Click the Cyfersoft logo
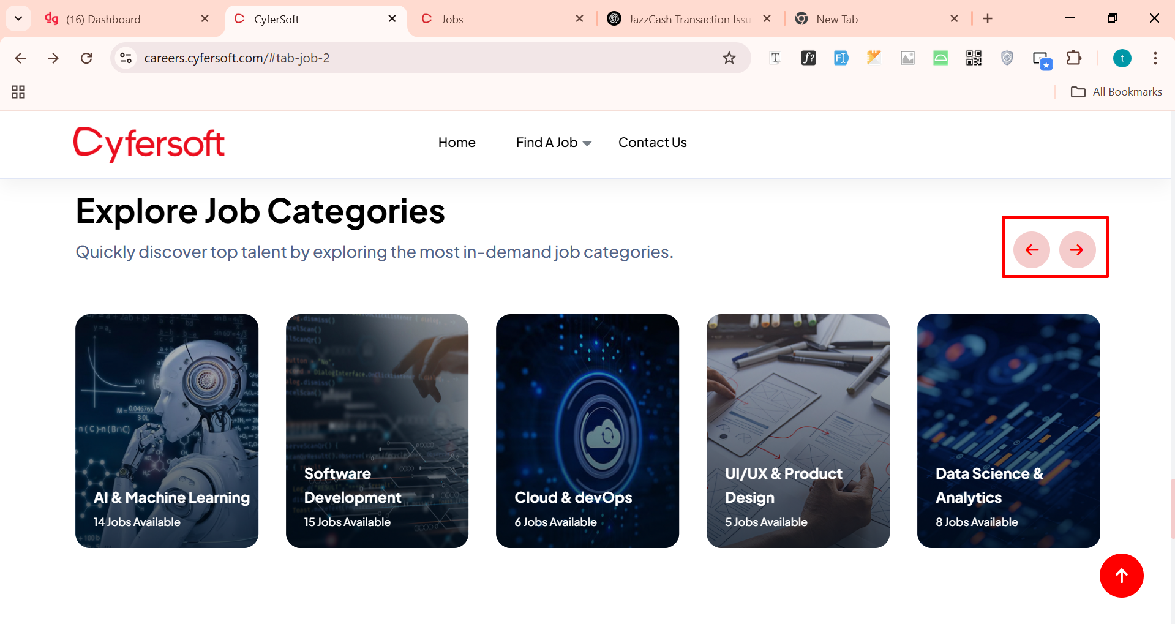 (149, 144)
